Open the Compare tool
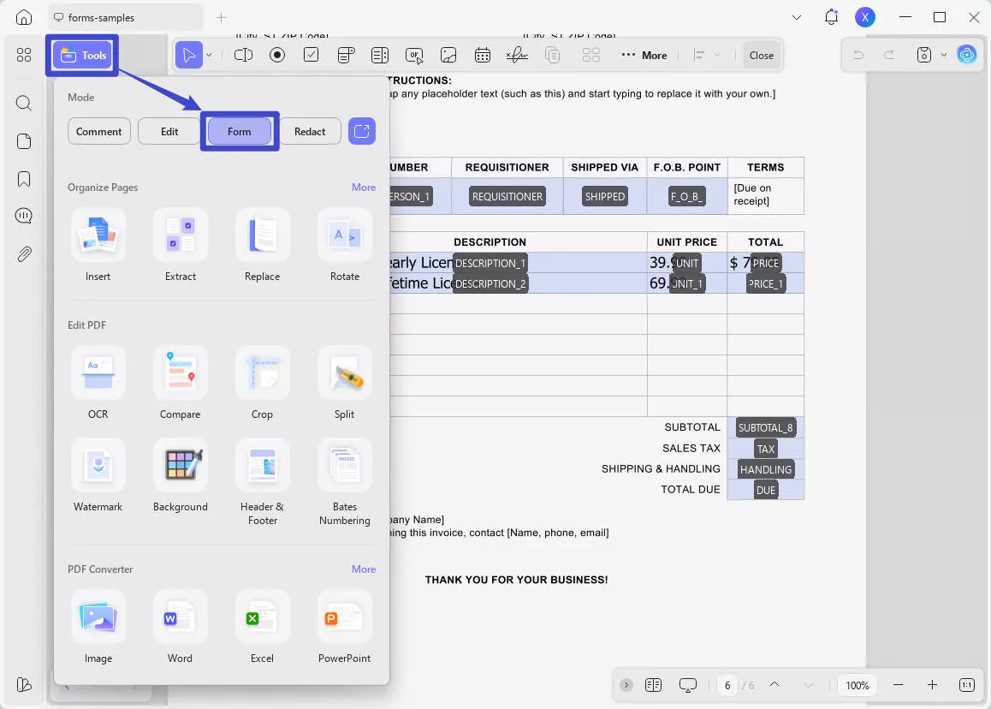 tap(180, 384)
